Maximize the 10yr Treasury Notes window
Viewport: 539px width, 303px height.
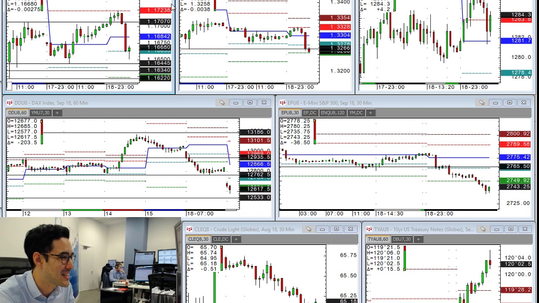pyautogui.click(x=511, y=229)
